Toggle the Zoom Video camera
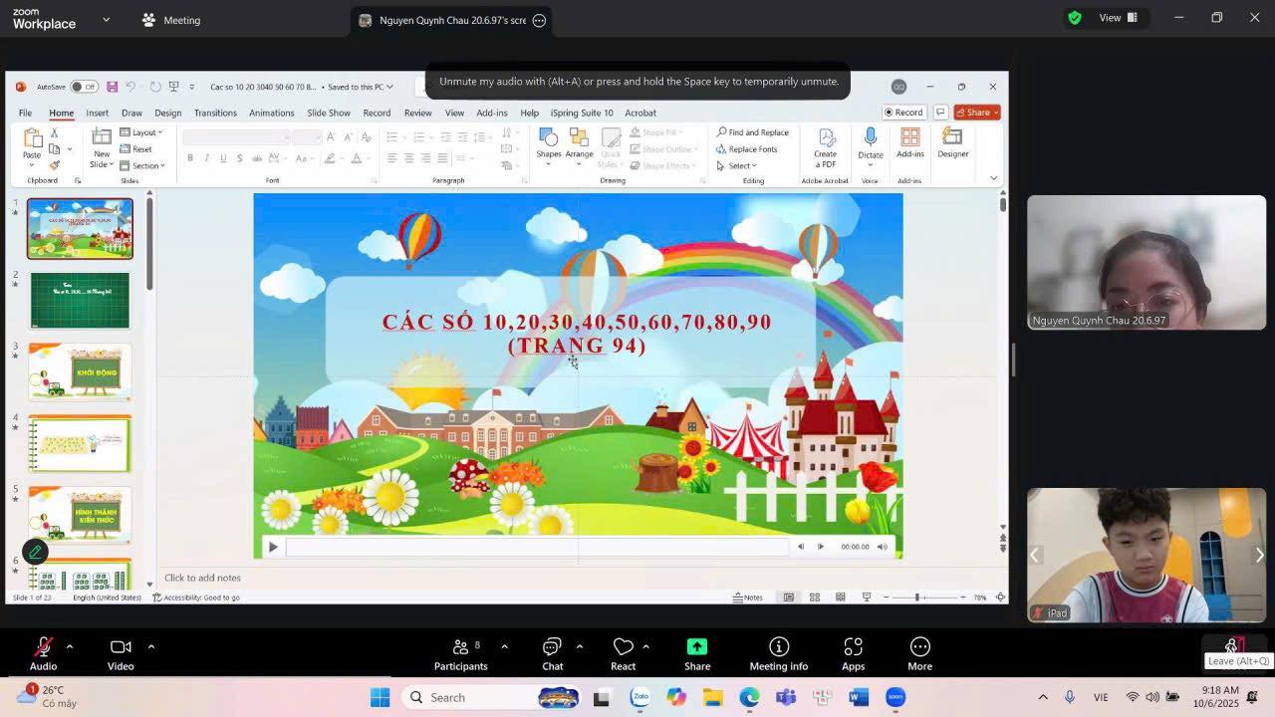Viewport: 1275px width, 717px height. tap(121, 647)
